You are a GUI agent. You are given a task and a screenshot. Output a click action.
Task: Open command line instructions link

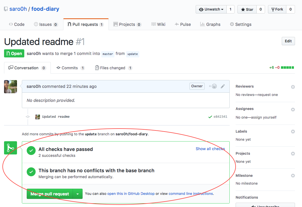(191, 194)
